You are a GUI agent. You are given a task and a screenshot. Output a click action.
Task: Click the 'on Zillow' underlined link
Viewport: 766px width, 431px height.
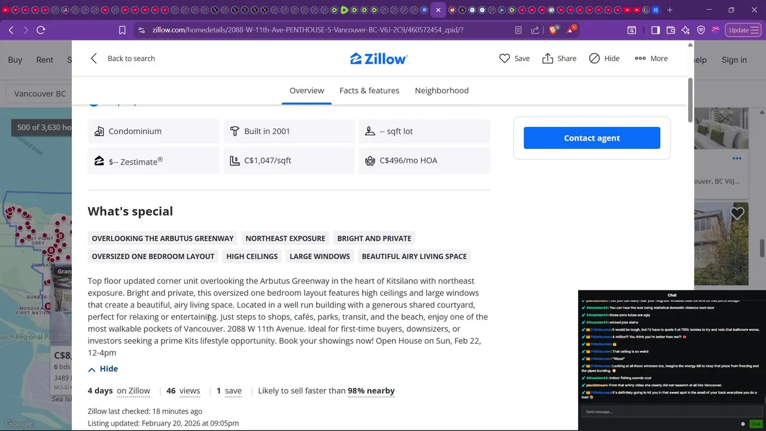pyautogui.click(x=133, y=391)
